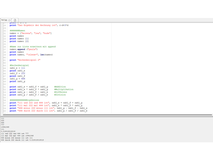Click output value "10941048" in console
Screen dimensions: 213x160
point(5,127)
